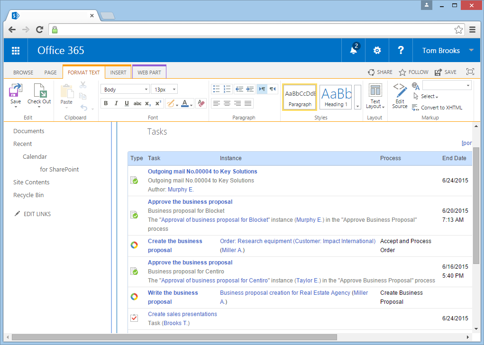Click the Cut scissors icon
This screenshot has height=345, width=484.
[x=83, y=85]
